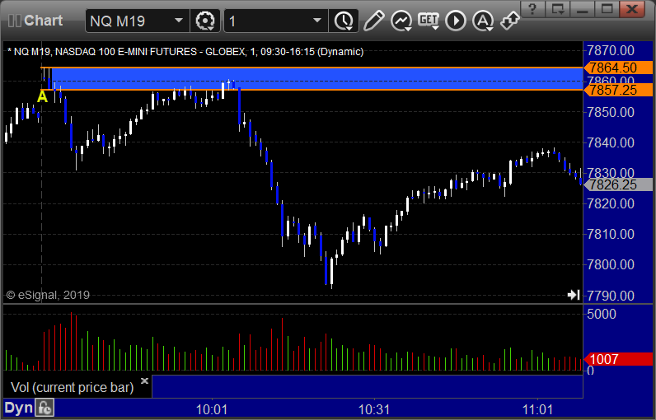
Task: Click the link/pin windows arrow icon
Action: coord(510,21)
